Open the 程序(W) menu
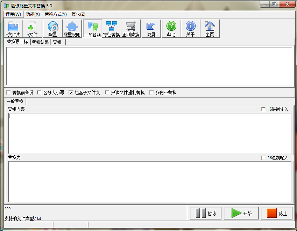This screenshot has height=231, width=297. tap(13, 14)
